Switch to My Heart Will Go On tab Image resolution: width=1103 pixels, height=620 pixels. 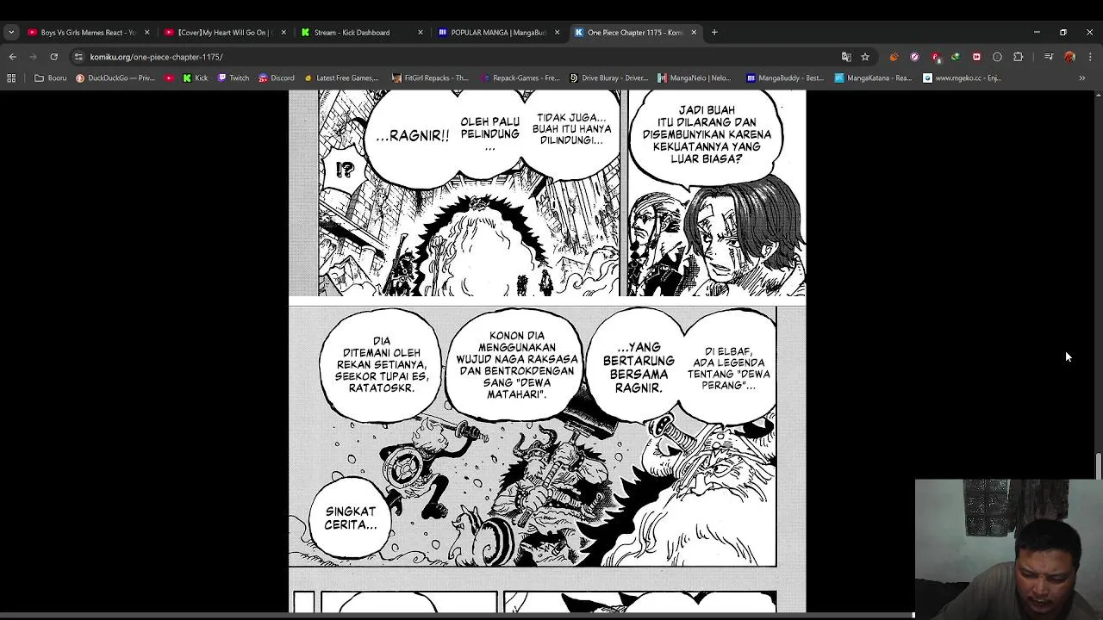click(x=224, y=32)
